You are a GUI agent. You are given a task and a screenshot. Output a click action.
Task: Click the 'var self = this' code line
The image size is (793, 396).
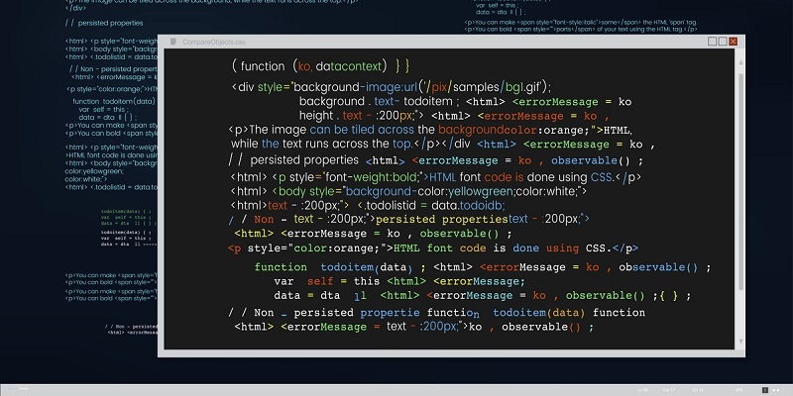[x=315, y=281]
